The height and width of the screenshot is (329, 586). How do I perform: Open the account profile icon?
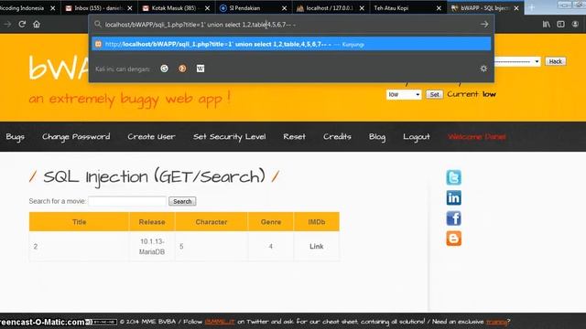(575, 25)
